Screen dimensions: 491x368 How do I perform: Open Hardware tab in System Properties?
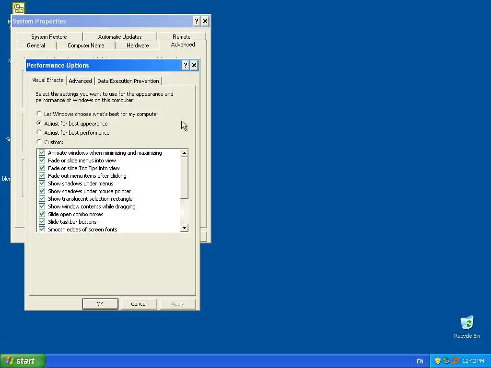(x=138, y=46)
